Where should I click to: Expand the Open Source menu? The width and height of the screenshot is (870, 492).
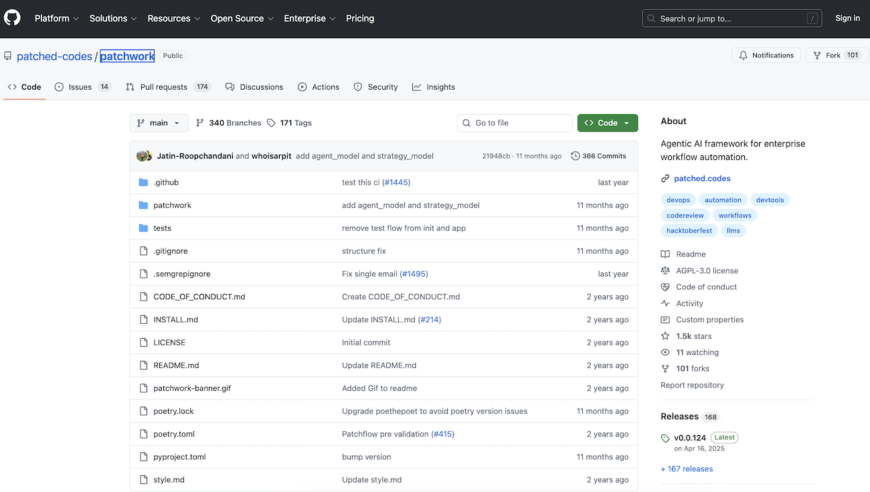pos(242,19)
